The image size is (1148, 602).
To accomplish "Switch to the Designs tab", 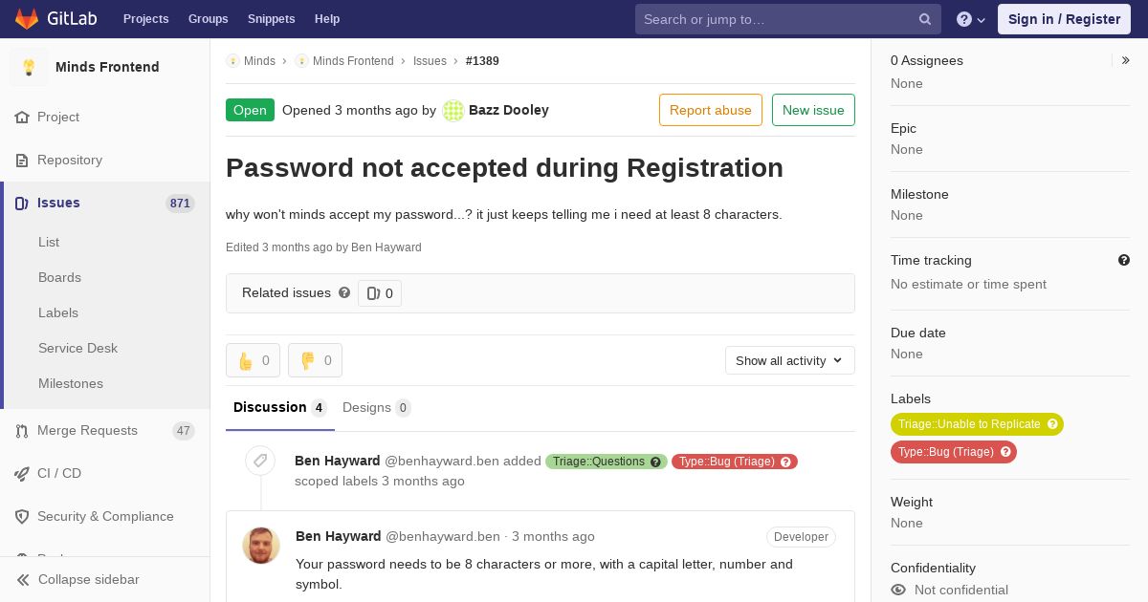I will (x=377, y=407).
